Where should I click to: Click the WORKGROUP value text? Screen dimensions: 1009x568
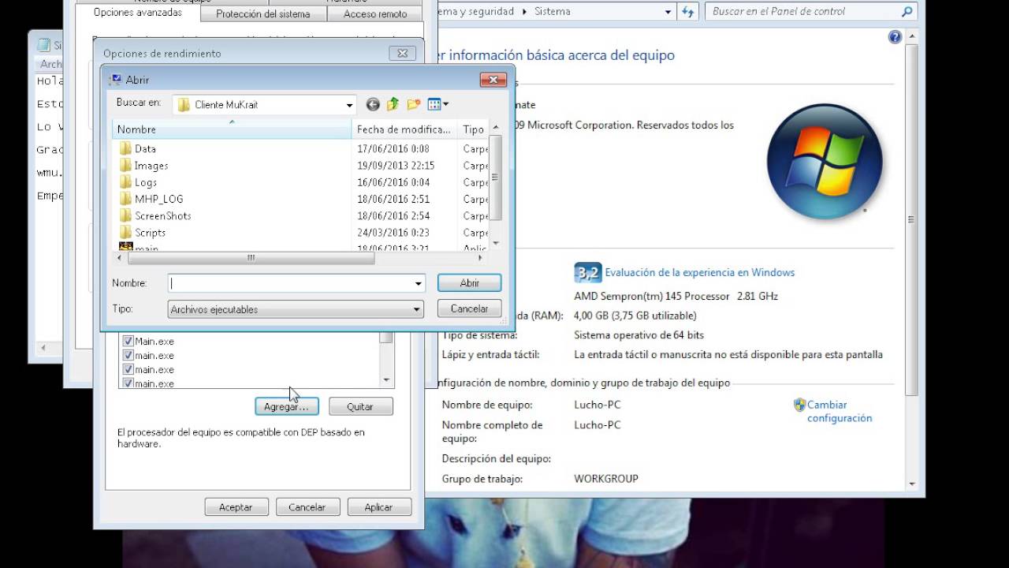point(606,479)
